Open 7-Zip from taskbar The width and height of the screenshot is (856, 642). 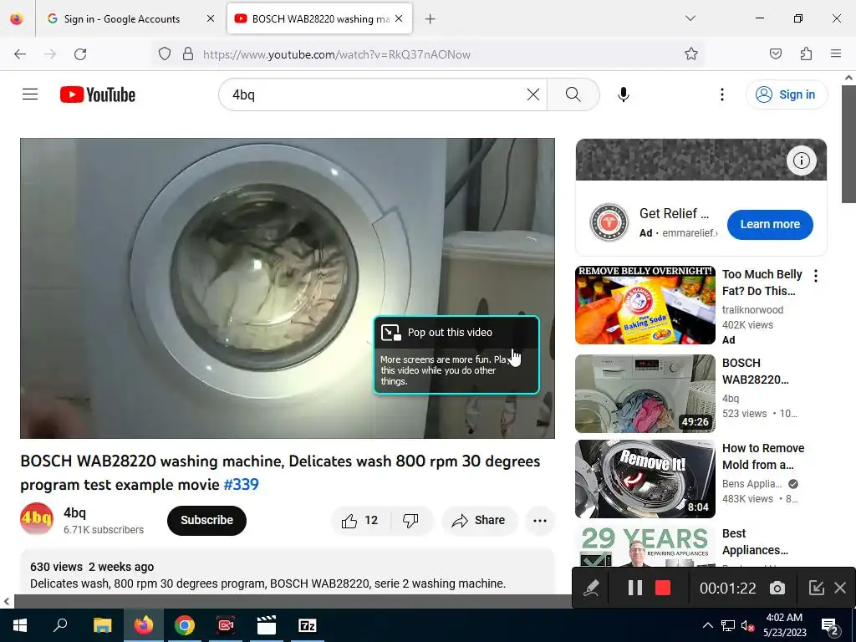[x=308, y=625]
